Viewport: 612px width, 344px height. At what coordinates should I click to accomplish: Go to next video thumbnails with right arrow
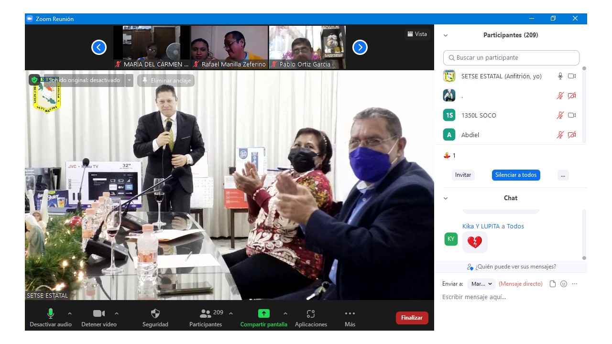point(360,47)
